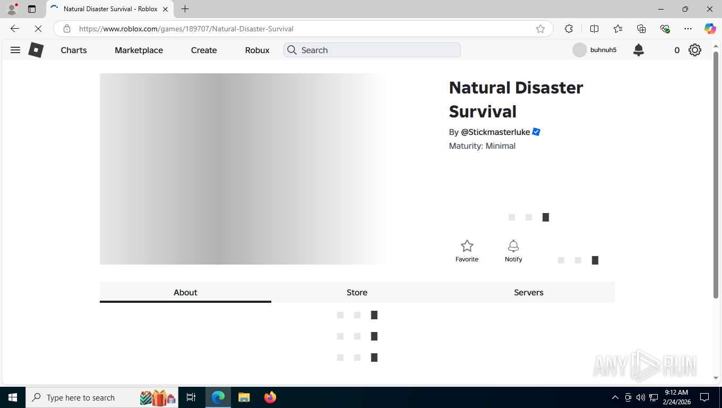The height and width of the screenshot is (408, 722).
Task: Open the volume control in system tray
Action: coord(641,397)
